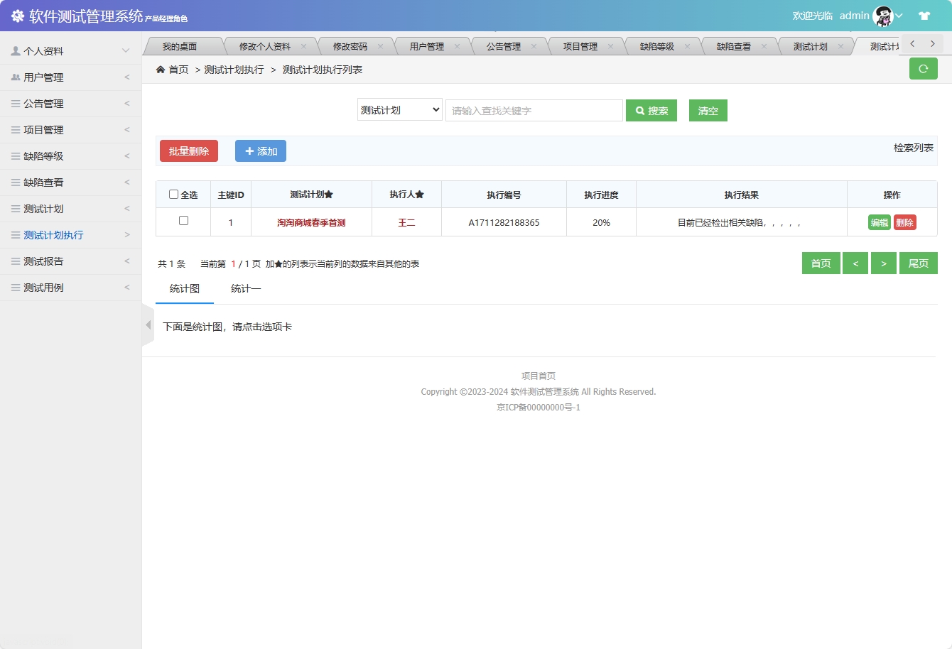
Task: Click the green refresh icon button
Action: tap(923, 69)
